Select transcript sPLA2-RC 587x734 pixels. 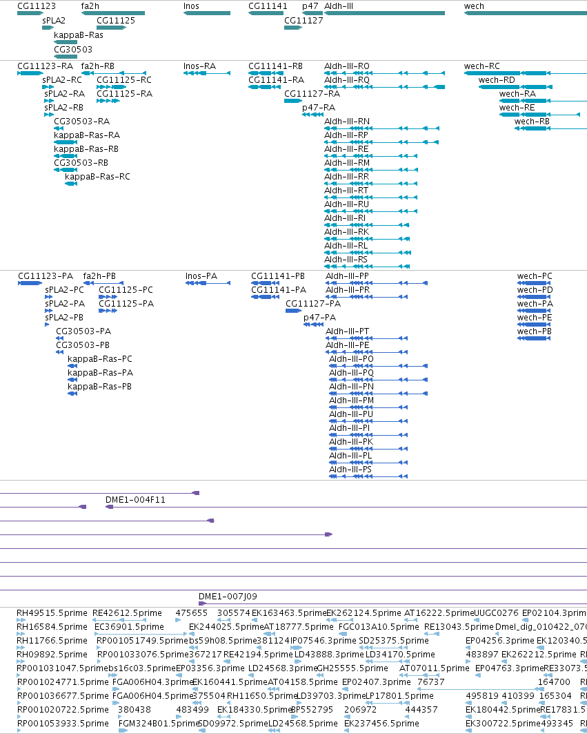pyautogui.click(x=62, y=80)
